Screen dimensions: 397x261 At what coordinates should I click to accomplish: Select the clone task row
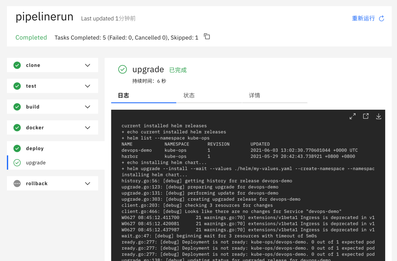coord(53,65)
